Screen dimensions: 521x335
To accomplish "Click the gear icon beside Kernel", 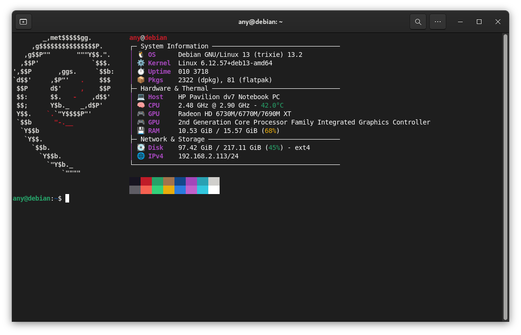I will point(141,63).
